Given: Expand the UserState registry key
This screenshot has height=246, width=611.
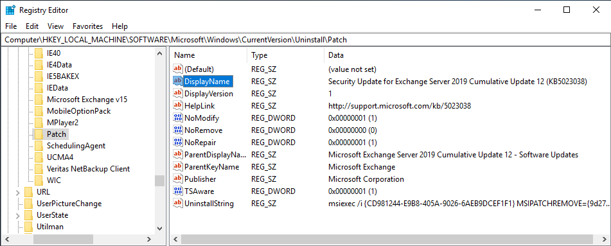Looking at the screenshot, I should [x=17, y=215].
